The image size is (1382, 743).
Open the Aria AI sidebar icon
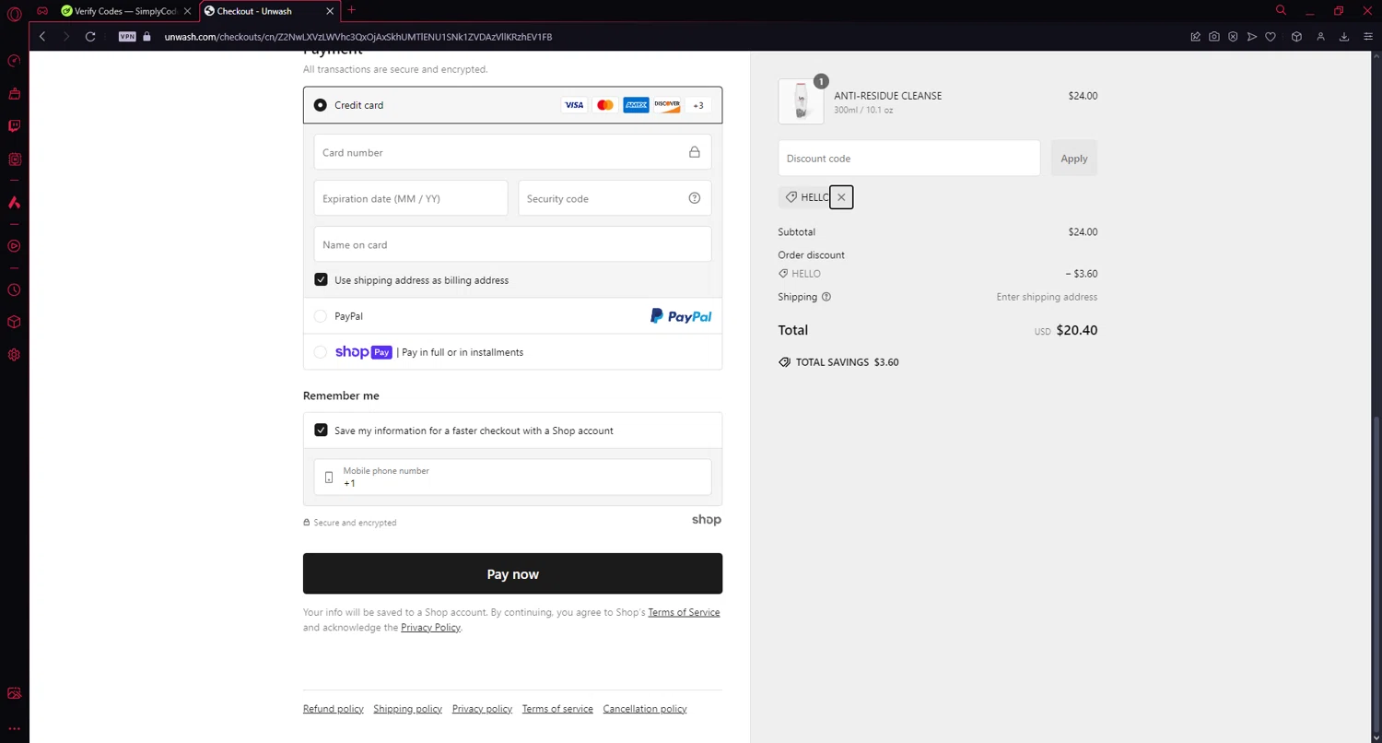click(14, 202)
